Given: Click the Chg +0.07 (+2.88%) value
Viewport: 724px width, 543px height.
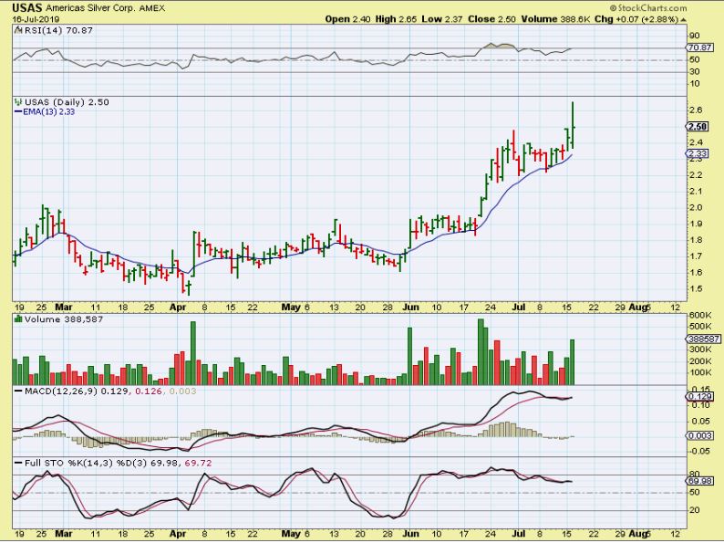Looking at the screenshot, I should (636, 19).
